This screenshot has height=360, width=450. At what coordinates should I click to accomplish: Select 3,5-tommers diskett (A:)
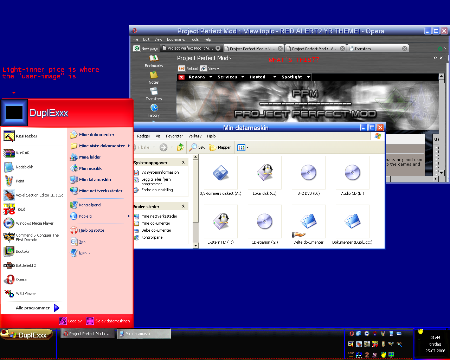[x=221, y=176]
